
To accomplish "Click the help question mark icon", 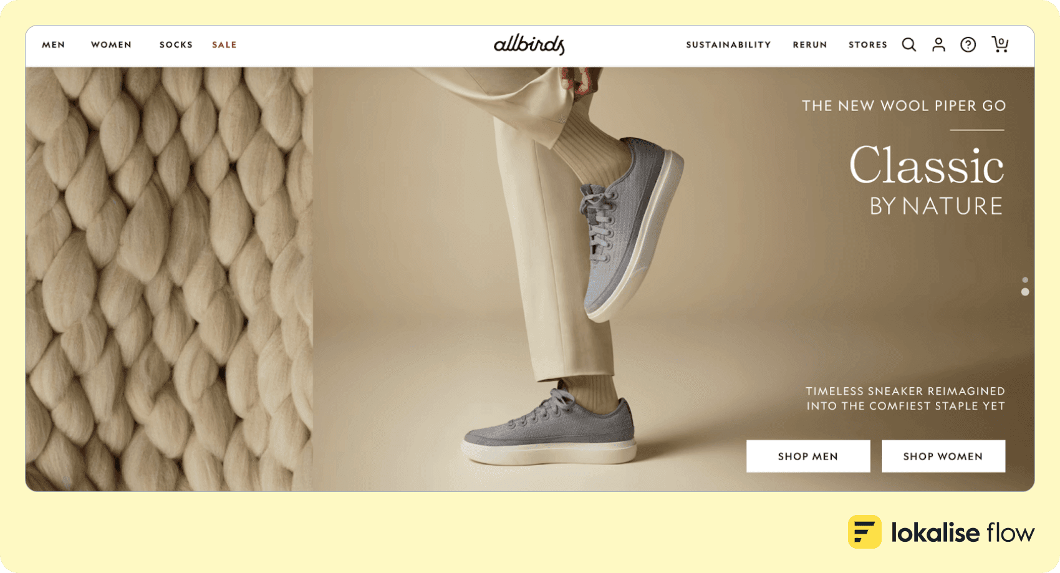I will [968, 45].
